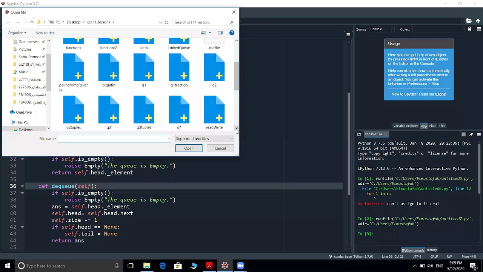The width and height of the screenshot is (483, 272).
Task: Open the Help pane hamburger options menu
Action: click(479, 29)
